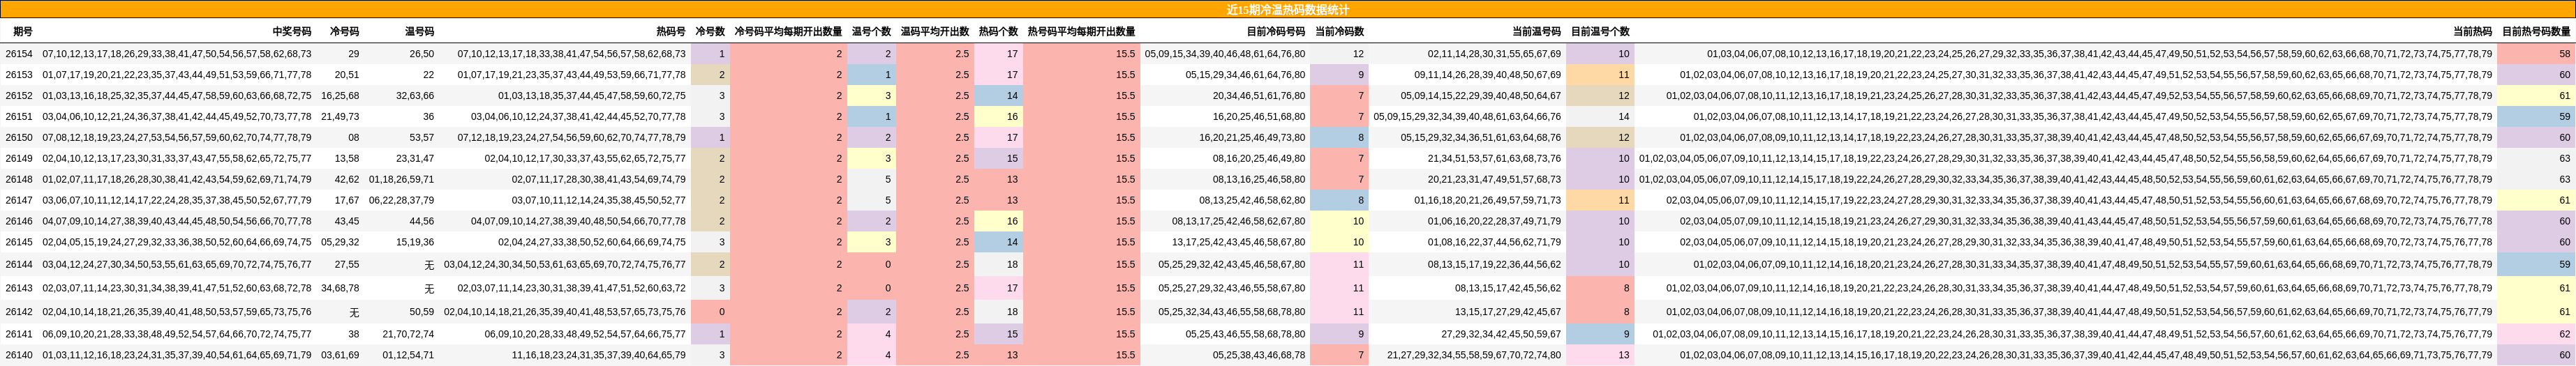Click the 温号码 column header
This screenshot has width=2576, height=366.
[x=419, y=32]
